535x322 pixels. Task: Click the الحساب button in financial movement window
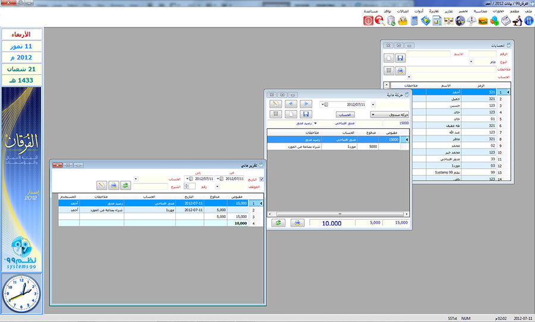pos(345,115)
